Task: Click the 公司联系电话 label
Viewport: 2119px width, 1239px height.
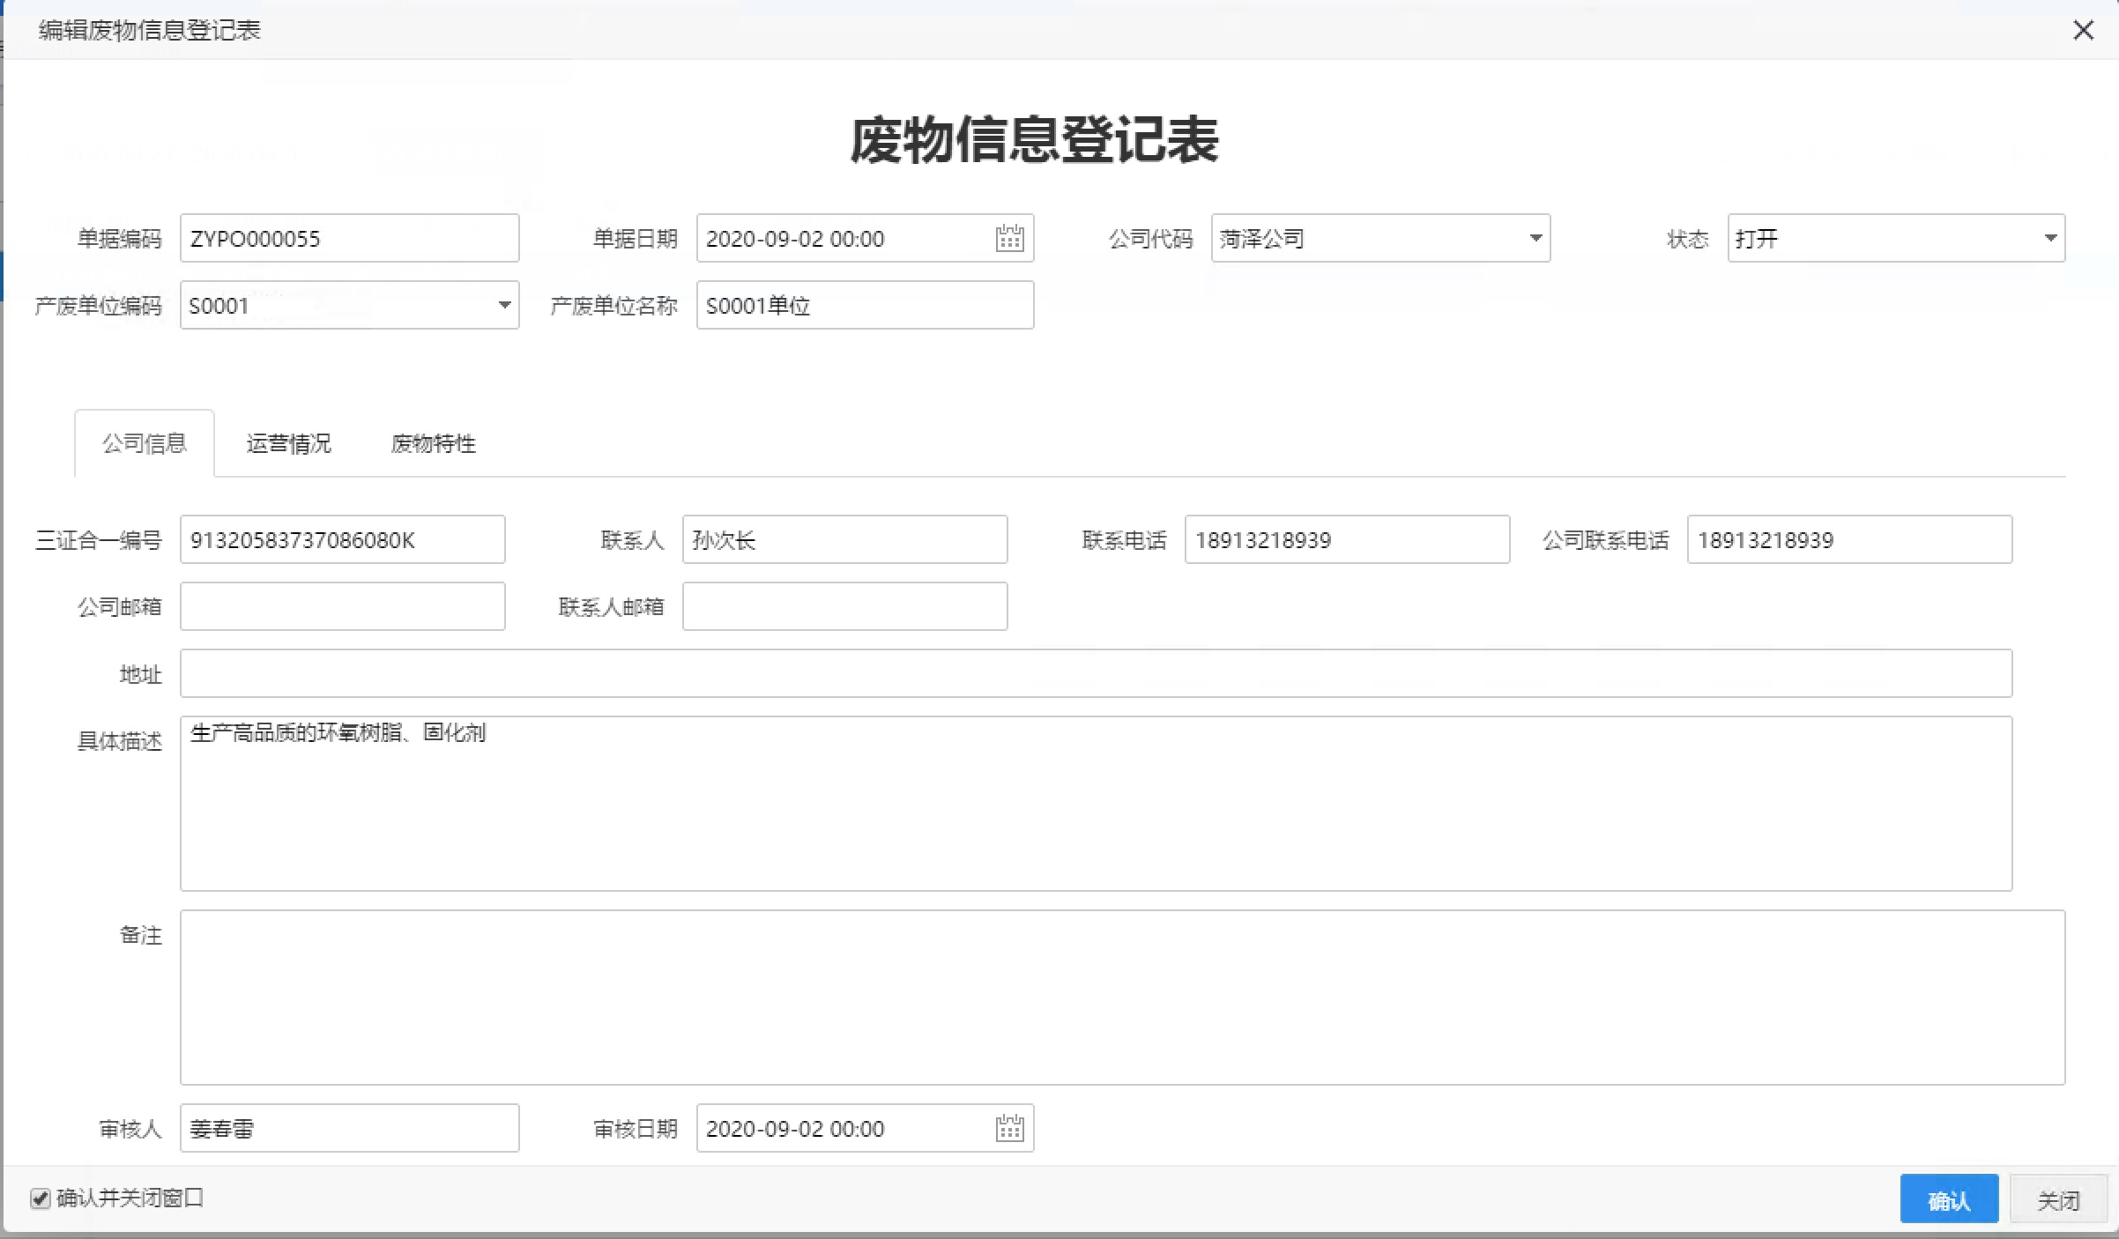Action: point(1606,540)
